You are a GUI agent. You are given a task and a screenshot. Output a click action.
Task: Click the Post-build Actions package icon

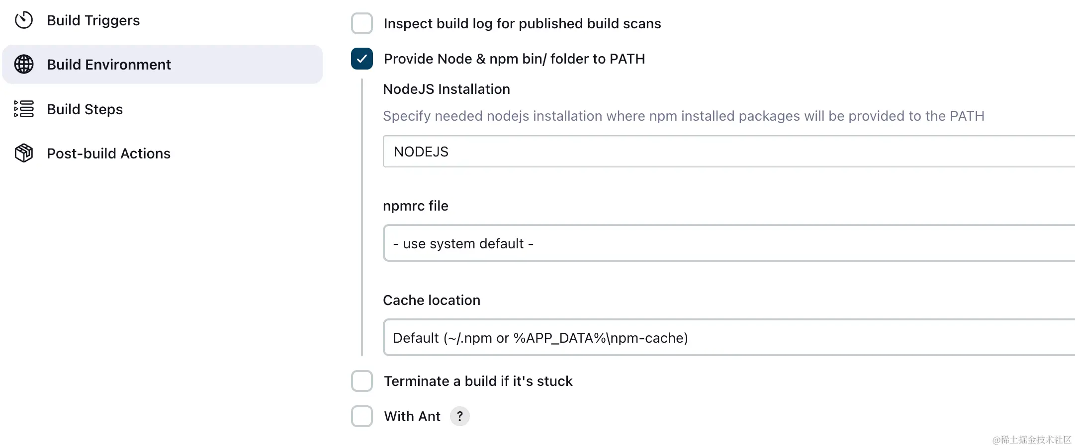tap(24, 153)
